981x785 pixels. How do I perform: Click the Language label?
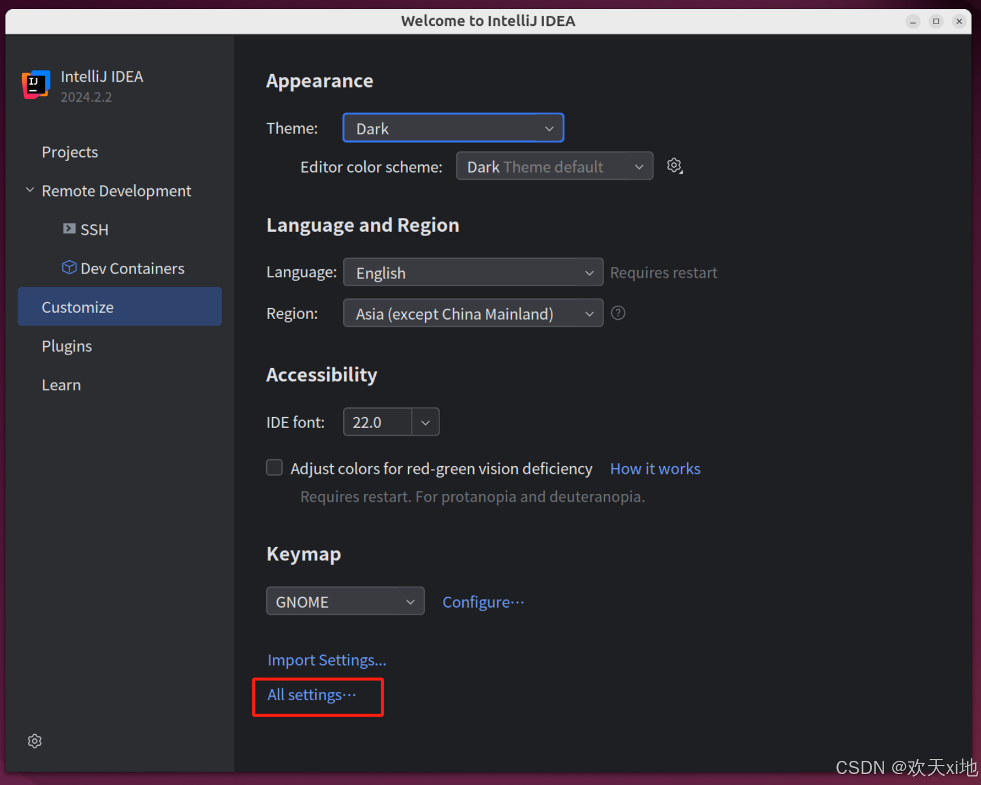(x=301, y=272)
